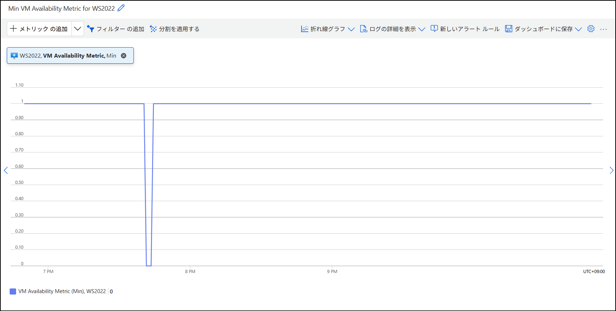The width and height of the screenshot is (616, 311).
Task: Click the splitting dots icon
Action: click(153, 29)
